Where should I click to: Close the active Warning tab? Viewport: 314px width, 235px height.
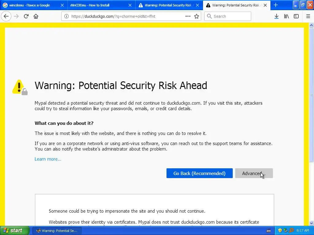click(265, 5)
